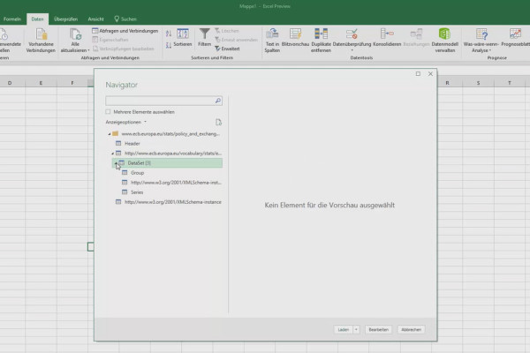Sort descending with the Z-A icon
Screen dimensions: 530x353
[x=169, y=45]
